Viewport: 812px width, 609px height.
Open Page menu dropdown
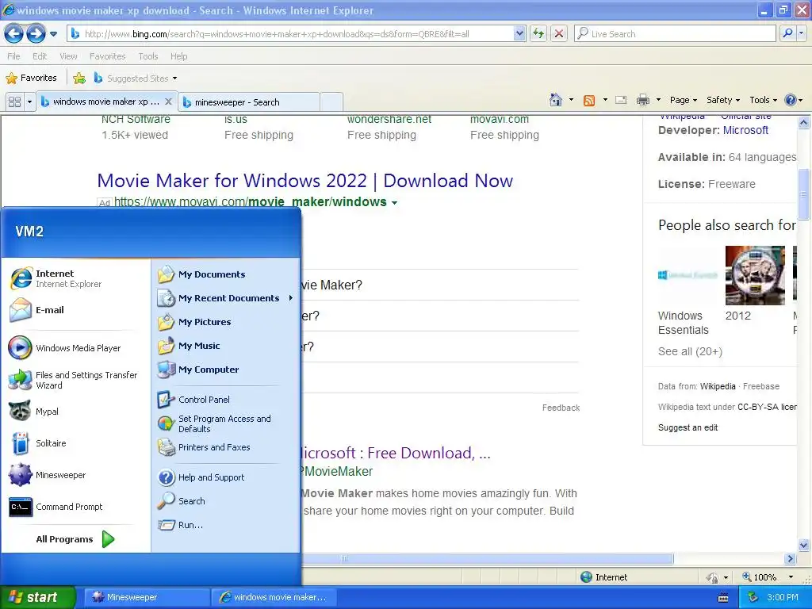[x=683, y=100]
